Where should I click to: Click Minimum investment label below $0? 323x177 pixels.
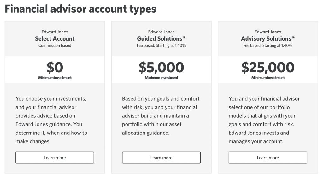(x=55, y=78)
